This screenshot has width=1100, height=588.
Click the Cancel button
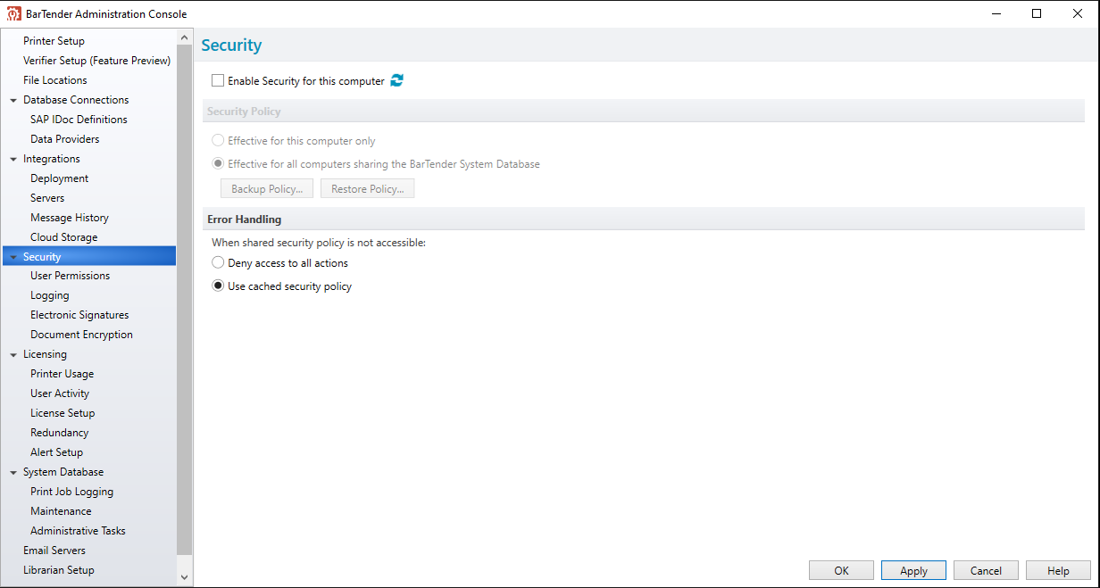point(986,570)
